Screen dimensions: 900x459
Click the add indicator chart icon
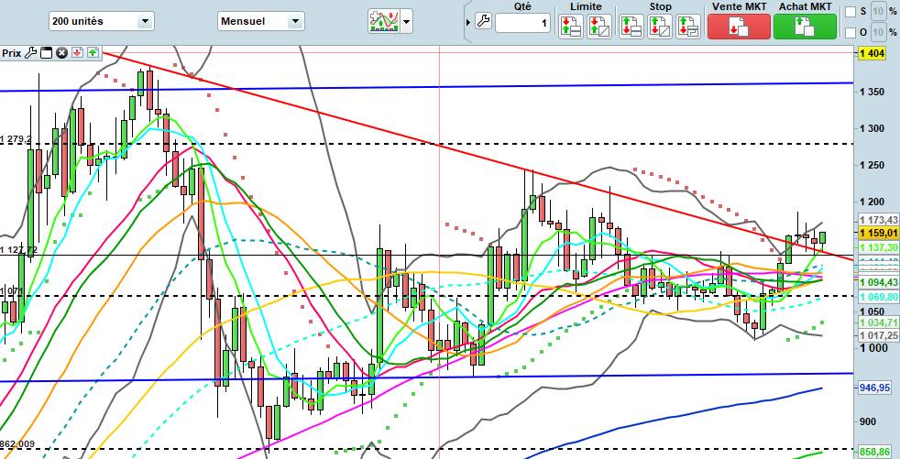coord(384,22)
